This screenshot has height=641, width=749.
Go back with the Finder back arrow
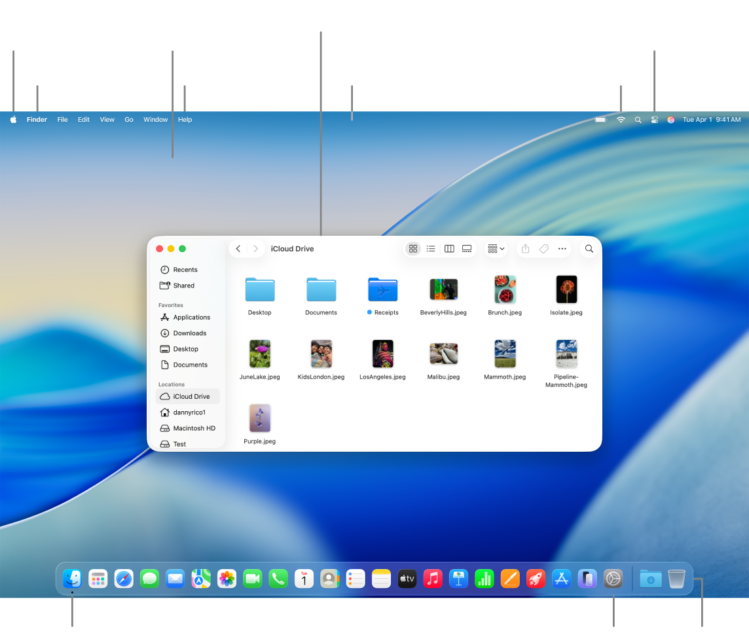coord(238,249)
